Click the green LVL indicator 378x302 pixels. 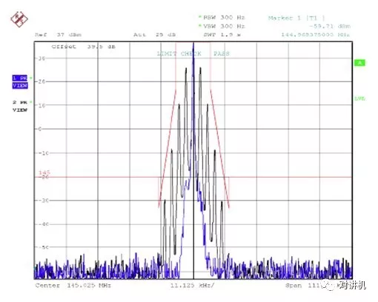click(x=359, y=98)
